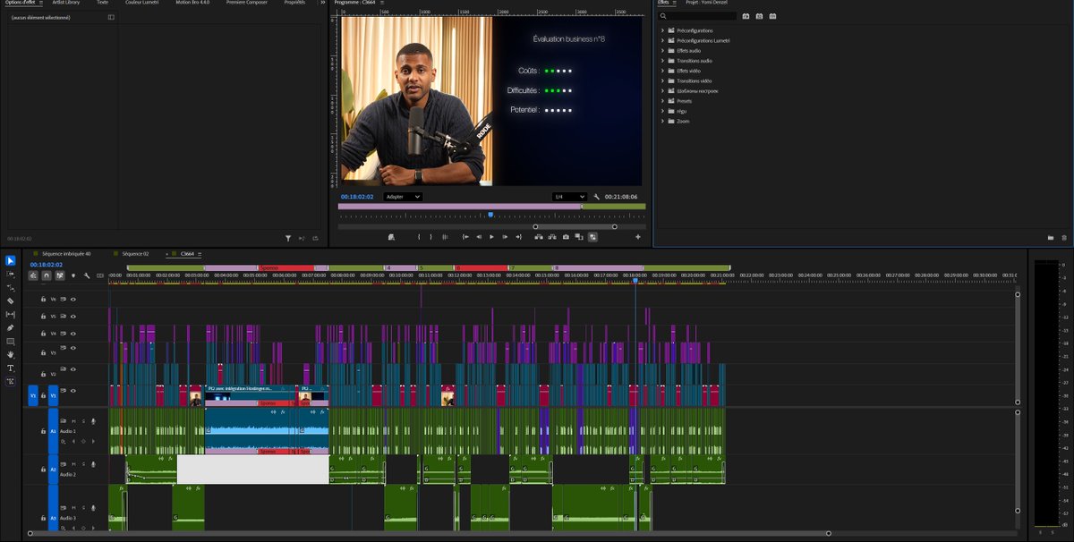Go to Out point in Program monitor
The width and height of the screenshot is (1074, 542).
(x=518, y=237)
